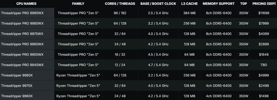Click the CORES / THREADS column header
The image size is (277, 100).
click(x=120, y=4)
